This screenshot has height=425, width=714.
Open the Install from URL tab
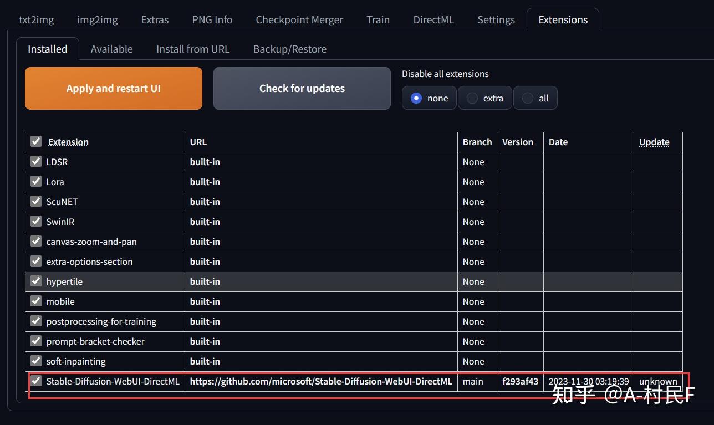(192, 49)
